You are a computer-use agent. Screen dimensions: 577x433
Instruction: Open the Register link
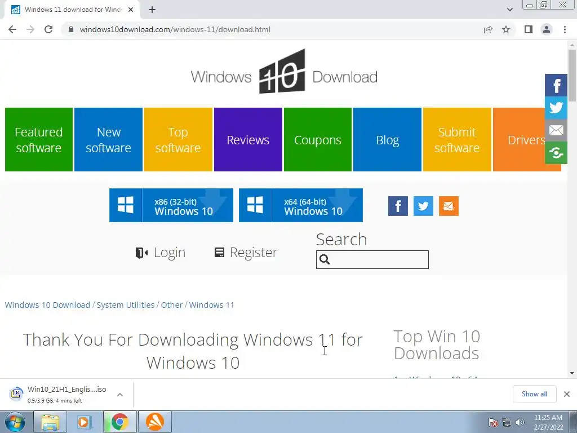246,253
